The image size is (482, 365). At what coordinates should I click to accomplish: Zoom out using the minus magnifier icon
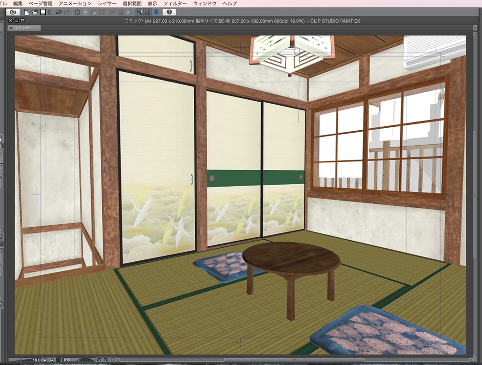(x=44, y=359)
